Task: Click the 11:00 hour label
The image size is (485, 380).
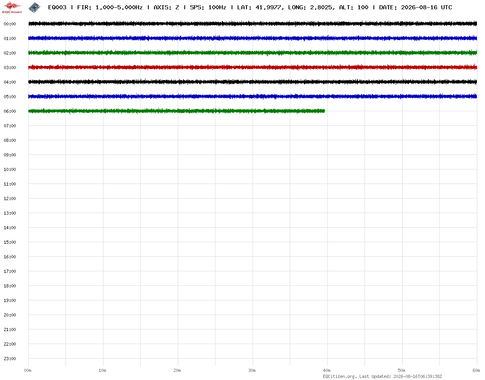Action: click(x=10, y=184)
